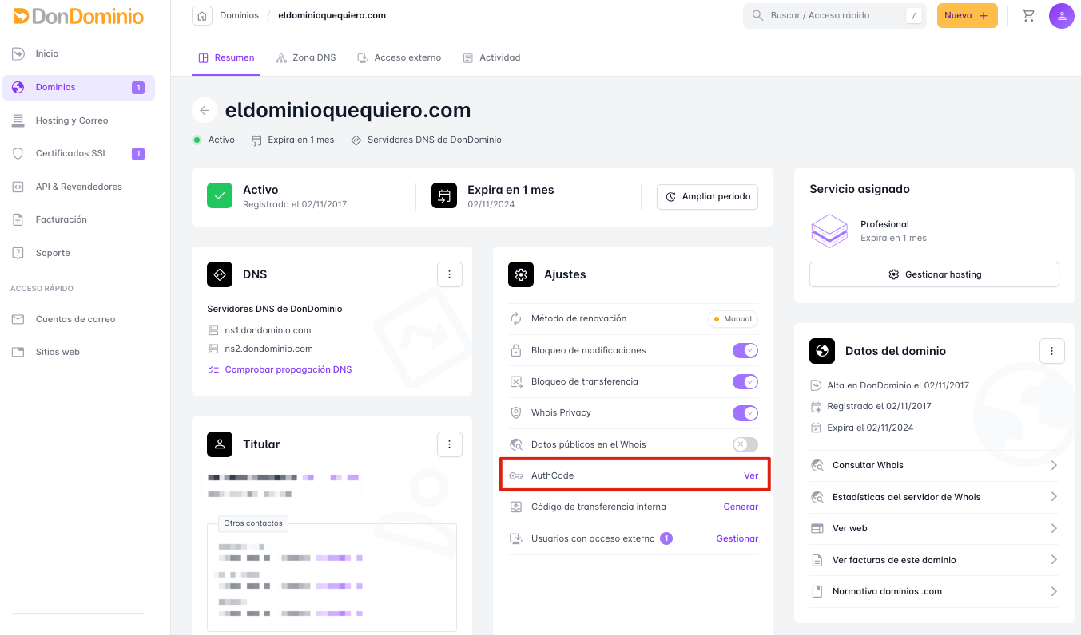Click the Titular person icon
Image resolution: width=1081 pixels, height=635 pixels.
coord(220,444)
